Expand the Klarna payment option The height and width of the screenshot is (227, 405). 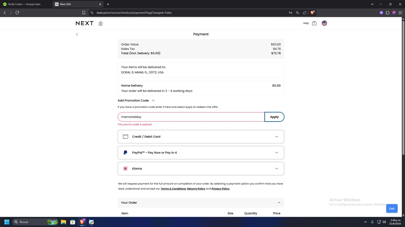pyautogui.click(x=201, y=169)
